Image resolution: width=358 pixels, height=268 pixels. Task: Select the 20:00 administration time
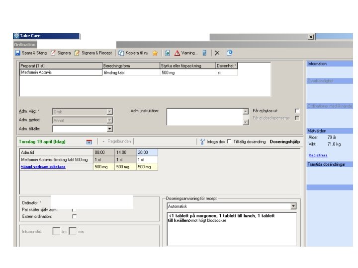click(147, 152)
